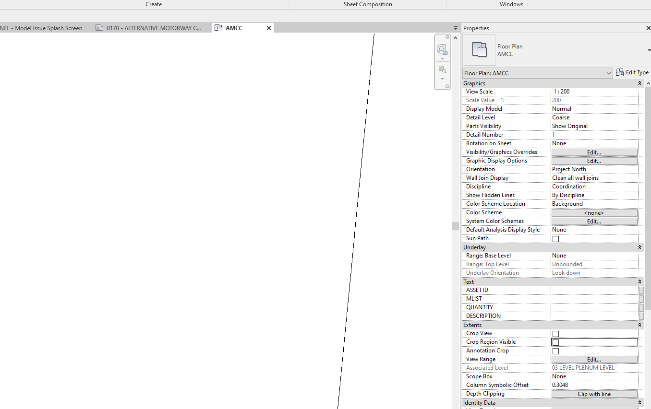Click the Floor Plan type thumbnail in Properties
Viewport: 651px width, 409px height.
pos(479,50)
